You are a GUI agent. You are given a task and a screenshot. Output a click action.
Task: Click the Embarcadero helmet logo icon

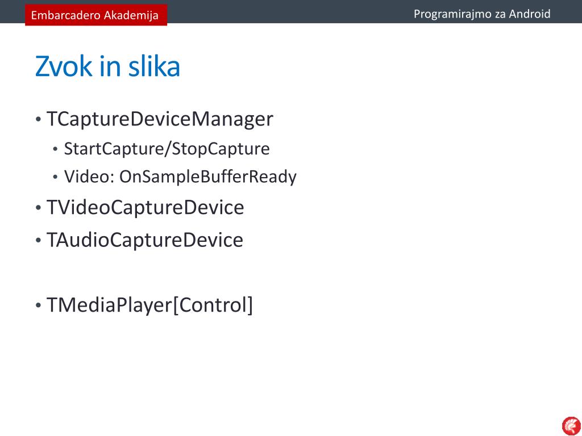(572, 426)
